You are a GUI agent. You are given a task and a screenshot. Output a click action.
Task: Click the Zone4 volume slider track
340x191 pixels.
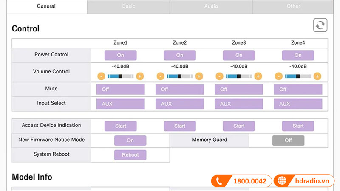(x=298, y=76)
